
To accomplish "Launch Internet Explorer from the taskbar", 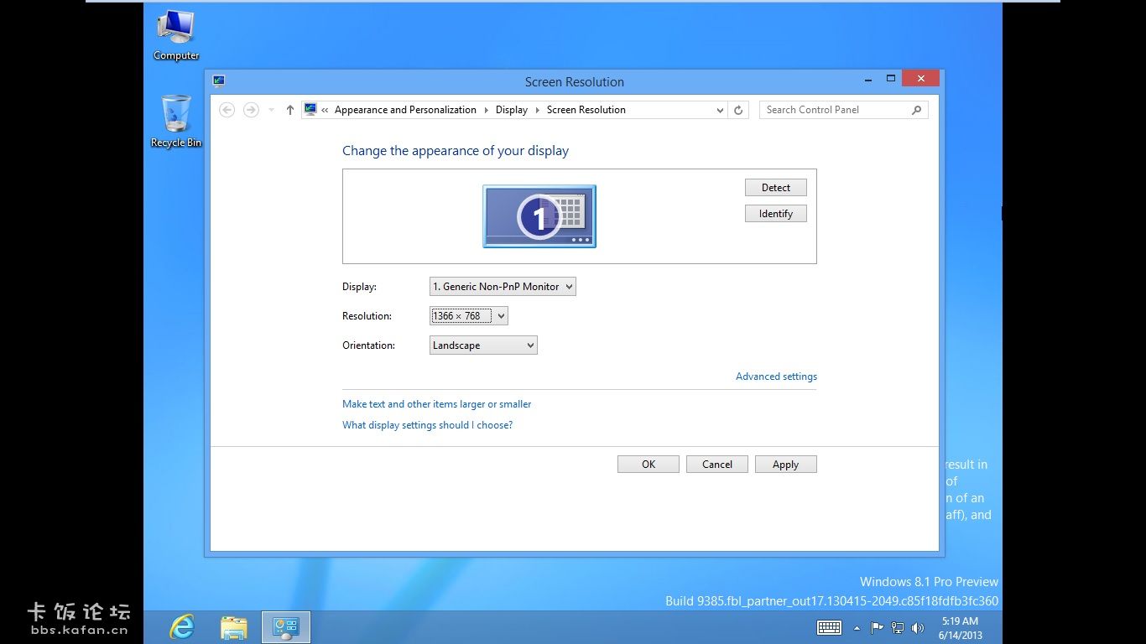I will [182, 627].
